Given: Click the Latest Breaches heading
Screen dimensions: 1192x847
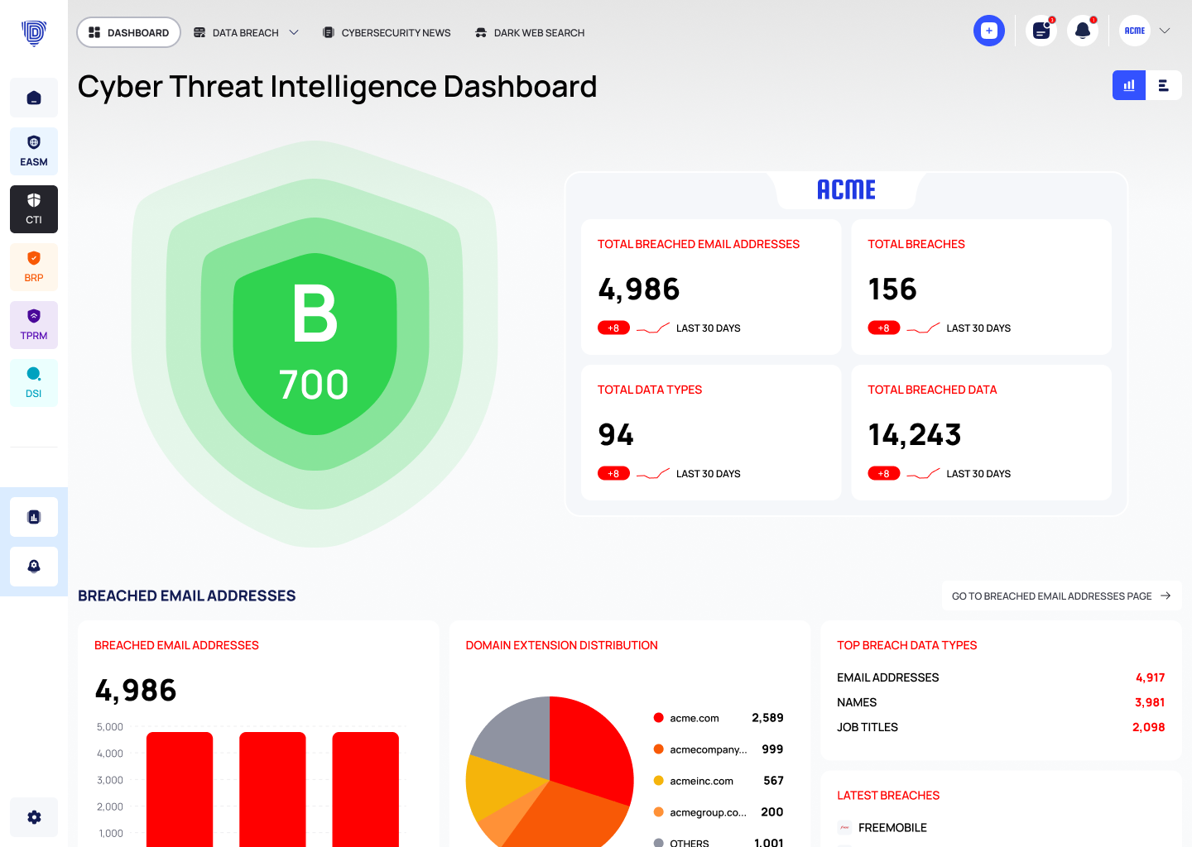Looking at the screenshot, I should (x=888, y=796).
